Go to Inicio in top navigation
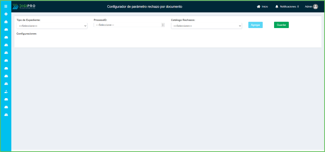 pos(265,7)
